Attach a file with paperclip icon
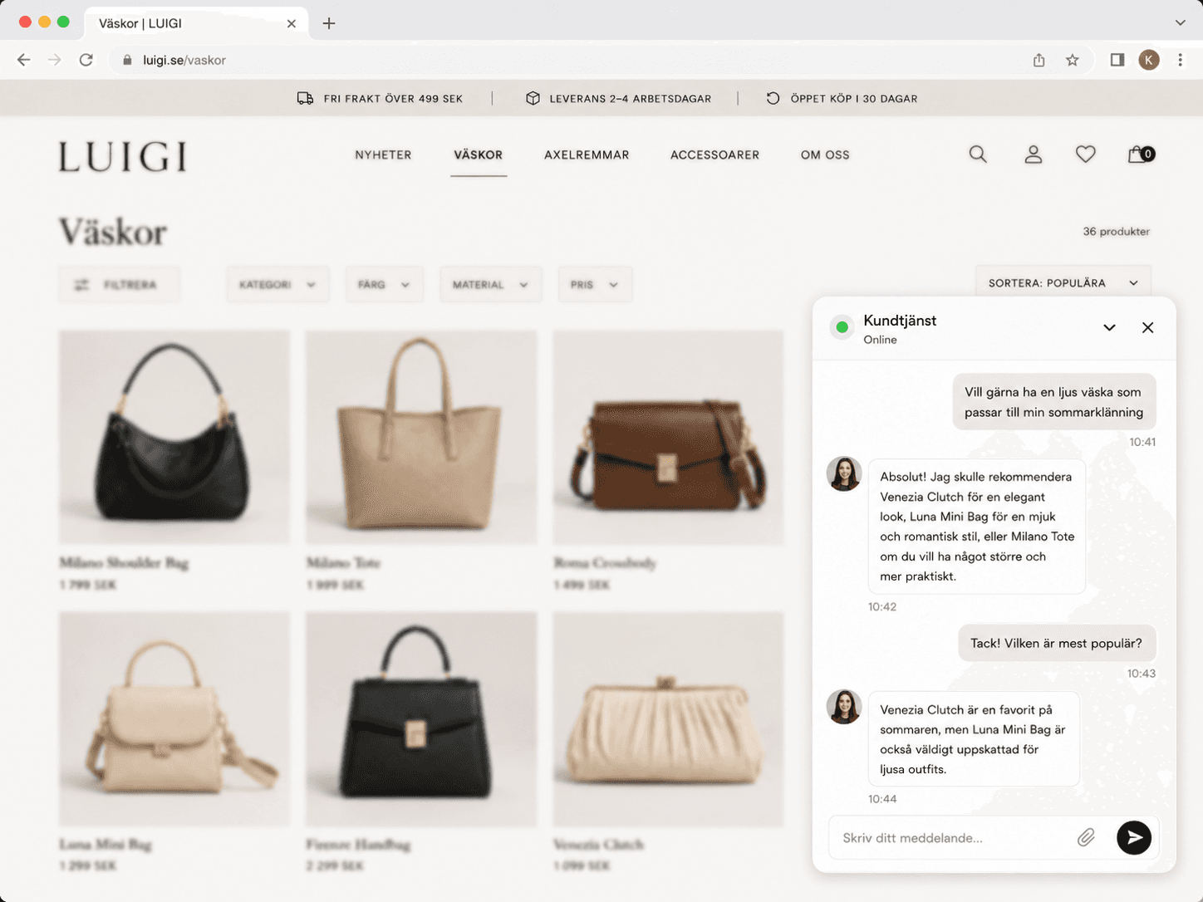 [x=1086, y=837]
